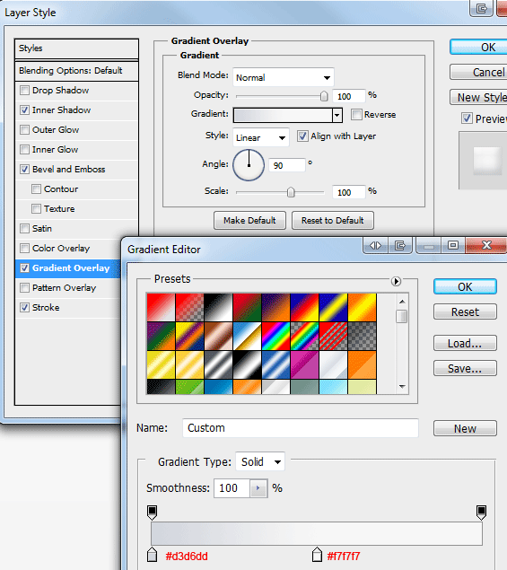This screenshot has height=570, width=507.
Task: Toggle the Reverse gradient checkbox
Action: pos(356,115)
